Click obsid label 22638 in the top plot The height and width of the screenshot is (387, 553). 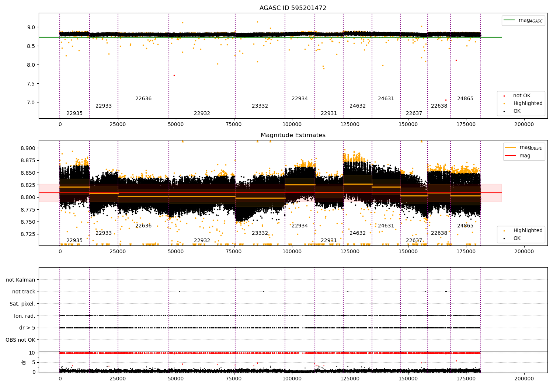pyautogui.click(x=439, y=106)
